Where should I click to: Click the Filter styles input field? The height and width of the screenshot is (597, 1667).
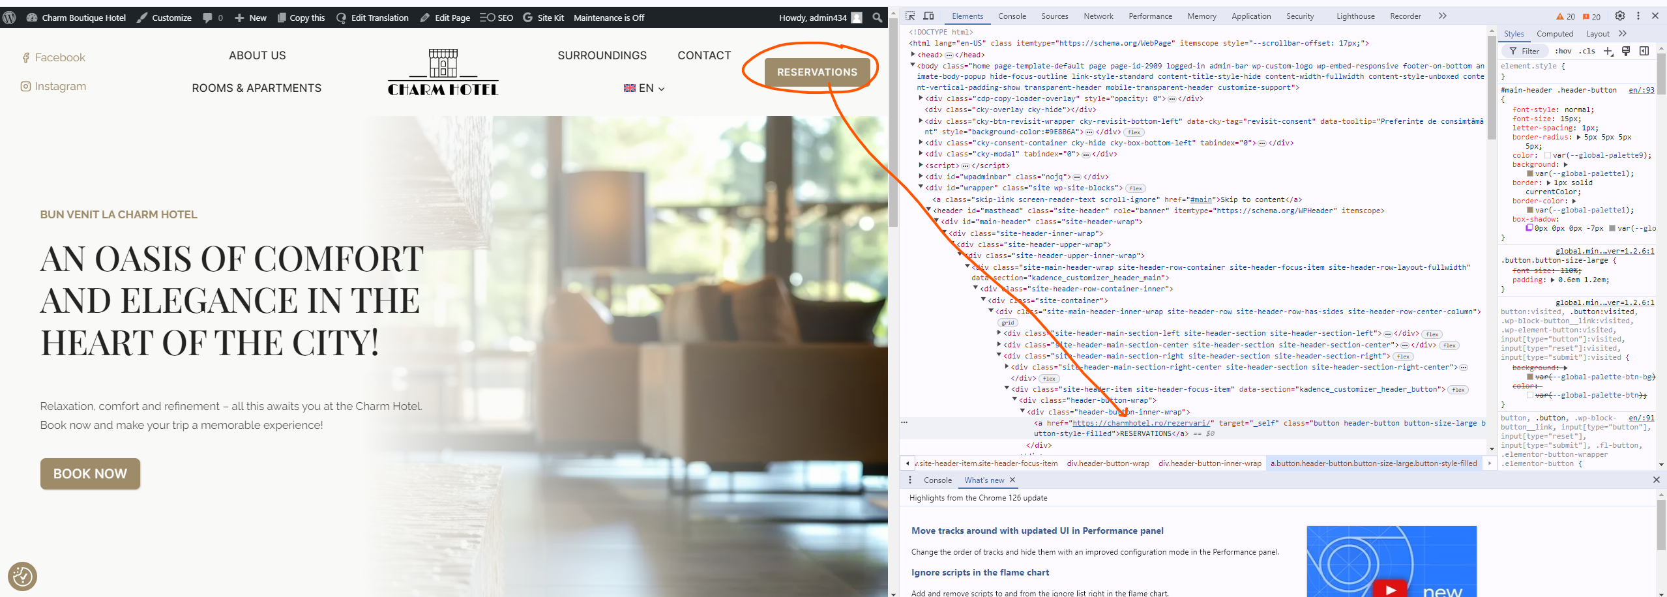pos(1525,51)
